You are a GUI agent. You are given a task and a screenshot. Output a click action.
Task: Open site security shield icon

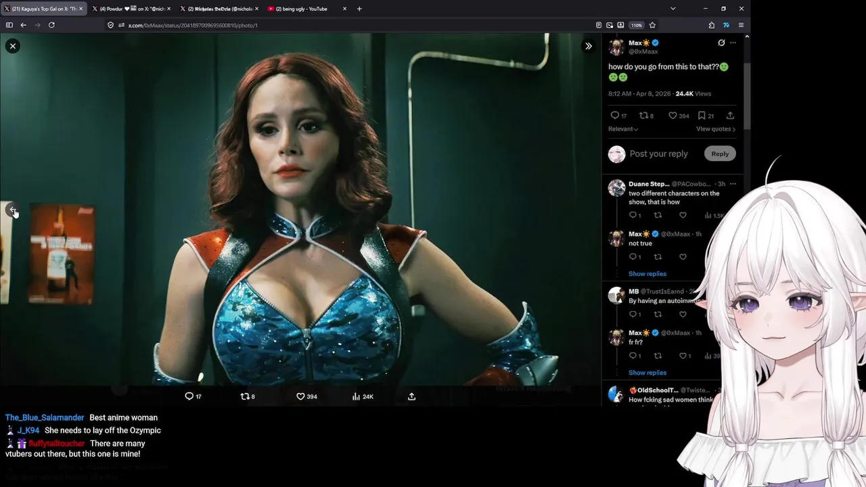click(x=110, y=25)
